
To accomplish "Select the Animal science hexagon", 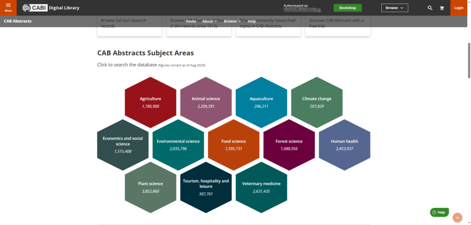I will (x=206, y=102).
